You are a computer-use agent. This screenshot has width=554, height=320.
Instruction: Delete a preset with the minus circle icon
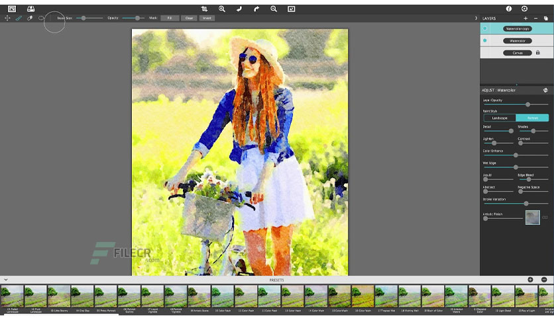(544, 280)
